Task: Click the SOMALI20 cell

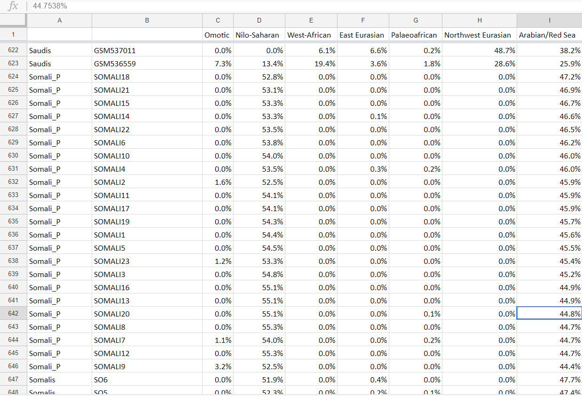Action: (147, 314)
